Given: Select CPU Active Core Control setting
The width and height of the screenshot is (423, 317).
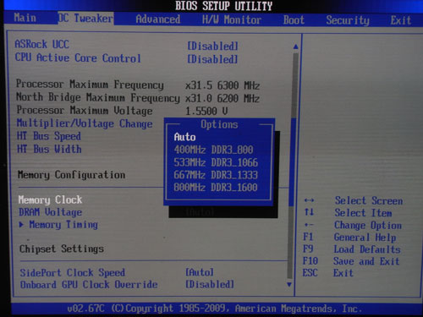Looking at the screenshot, I should [78, 57].
